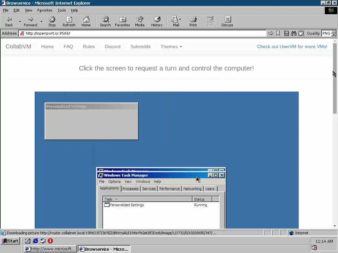The height and width of the screenshot is (253, 338).
Task: Select Personalized Settings task row
Action: click(161, 205)
